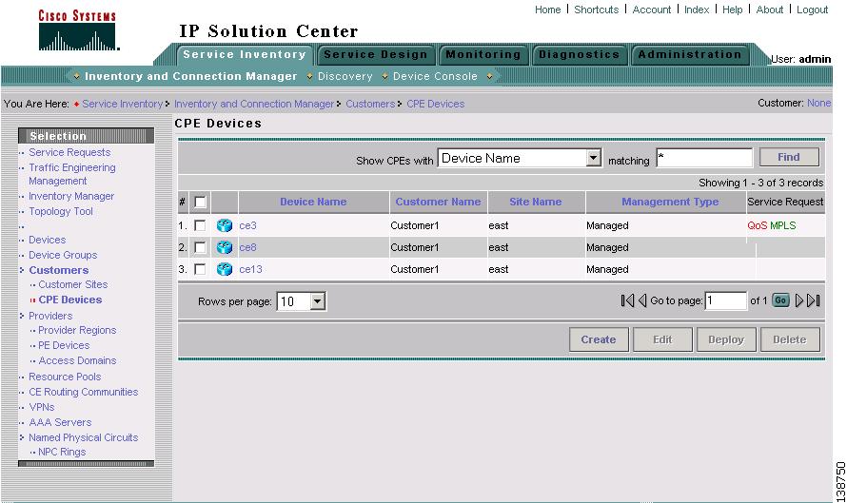Image resolution: width=847 pixels, height=503 pixels.
Task: Click the Edit button
Action: point(662,339)
